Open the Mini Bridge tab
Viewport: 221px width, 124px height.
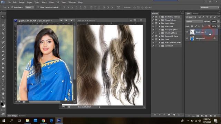[12, 116]
